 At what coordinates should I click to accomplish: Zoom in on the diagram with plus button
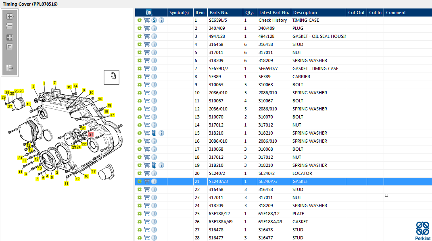pyautogui.click(x=10, y=17)
